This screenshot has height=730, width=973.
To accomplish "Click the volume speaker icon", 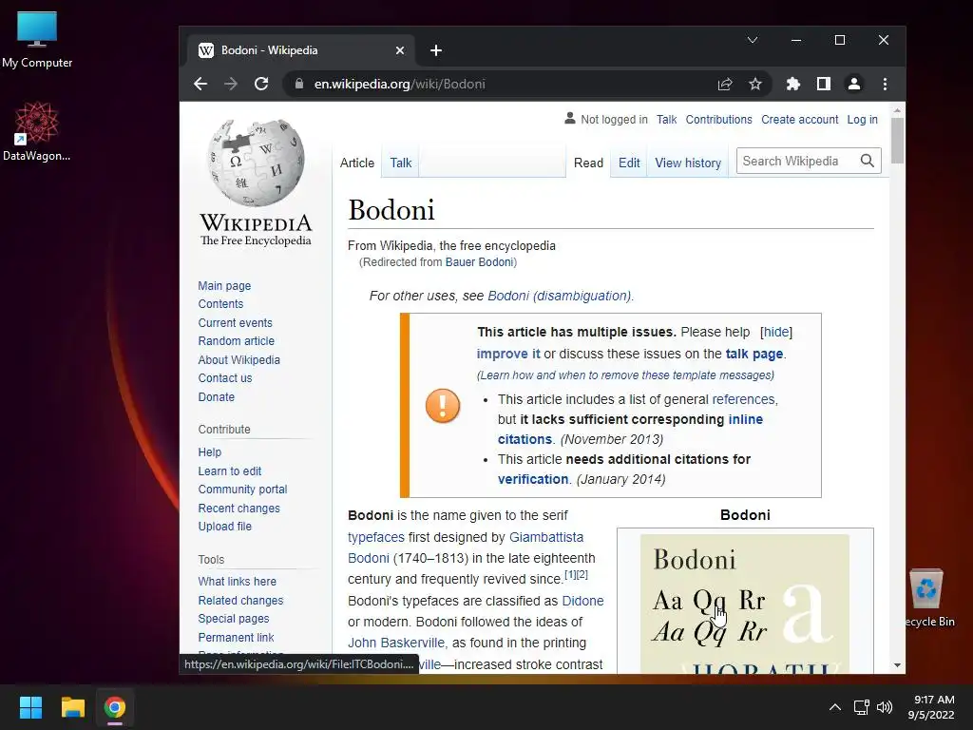I will point(885,707).
